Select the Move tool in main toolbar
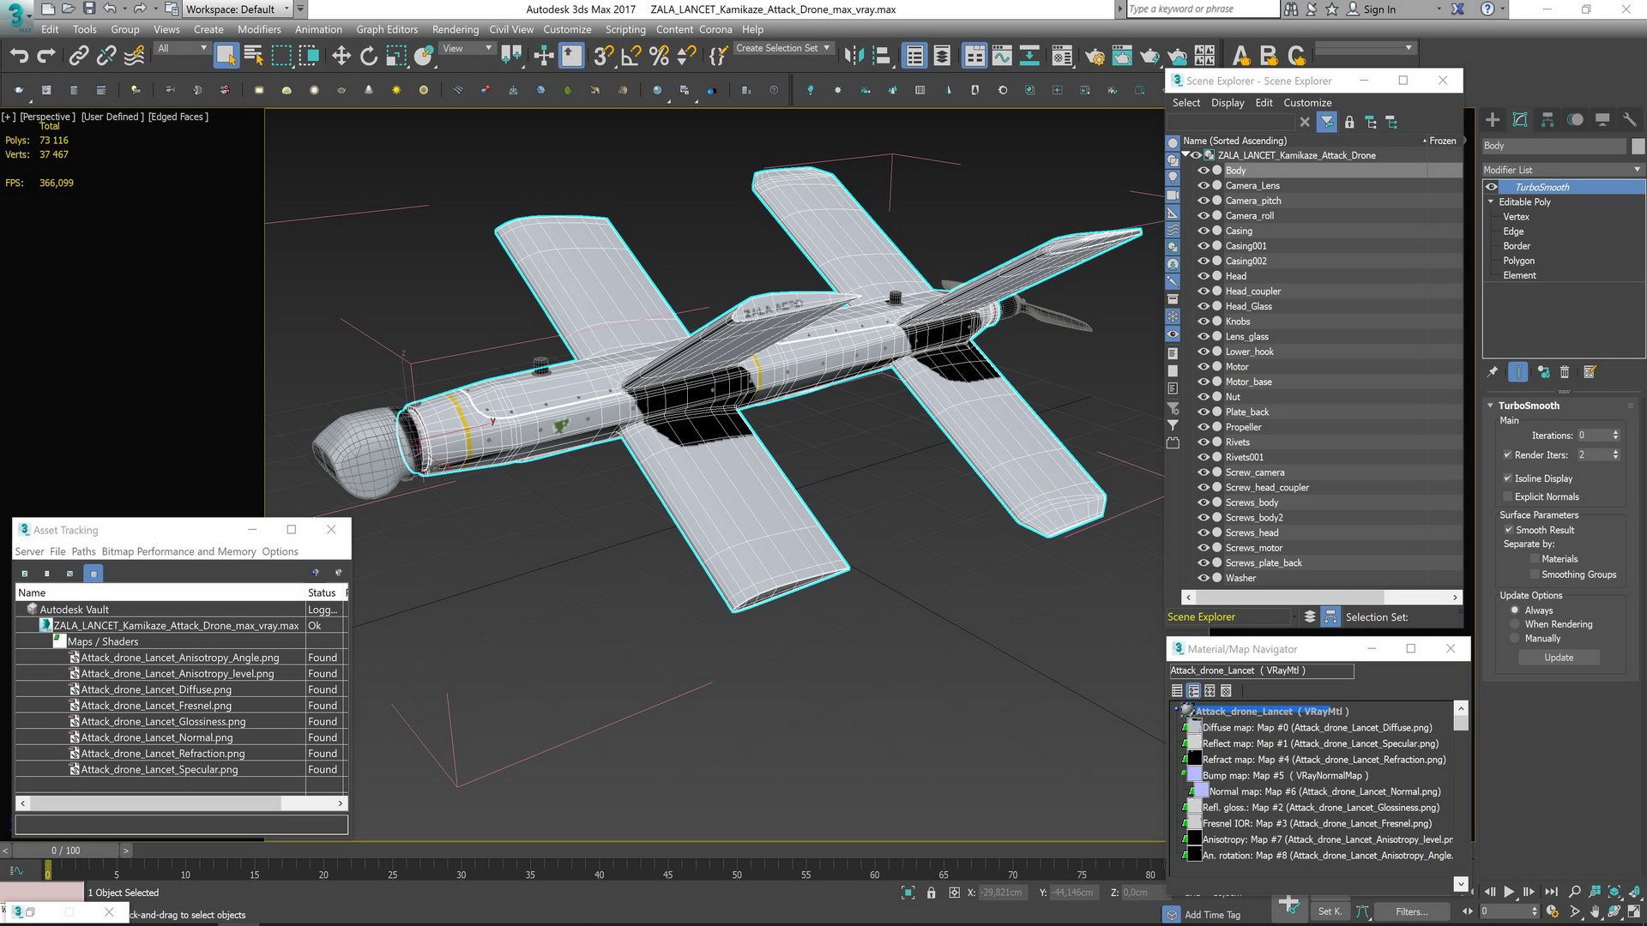Viewport: 1647px width, 926px height. click(341, 57)
